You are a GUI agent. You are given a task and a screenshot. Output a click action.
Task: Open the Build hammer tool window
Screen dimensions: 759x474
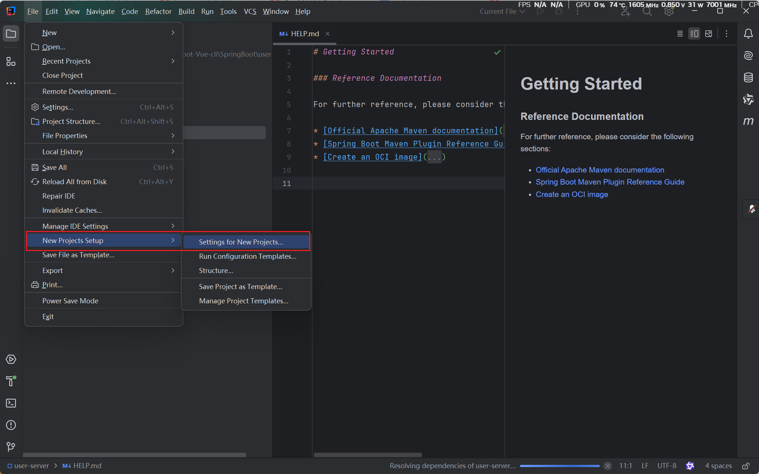[11, 381]
